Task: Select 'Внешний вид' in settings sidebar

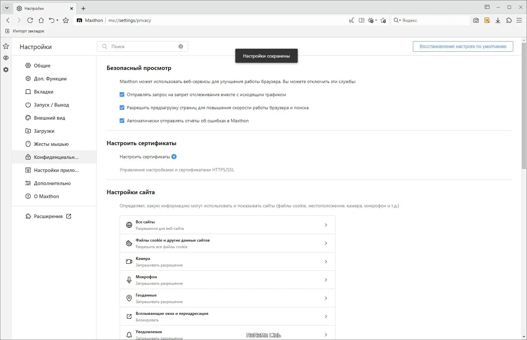Action: click(49, 118)
